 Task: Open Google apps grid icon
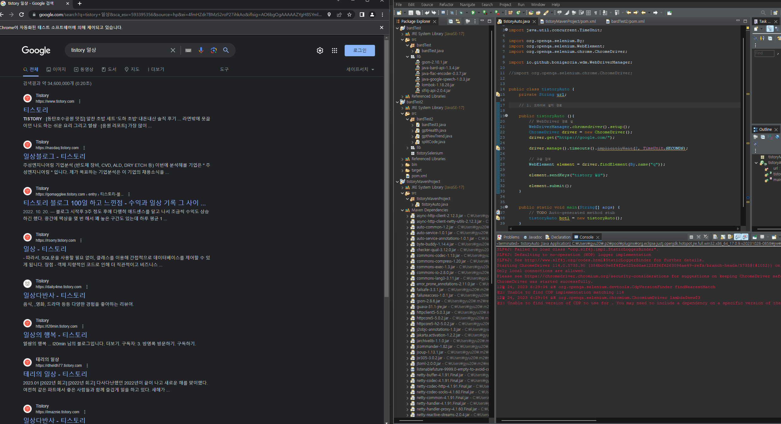pyautogui.click(x=335, y=51)
